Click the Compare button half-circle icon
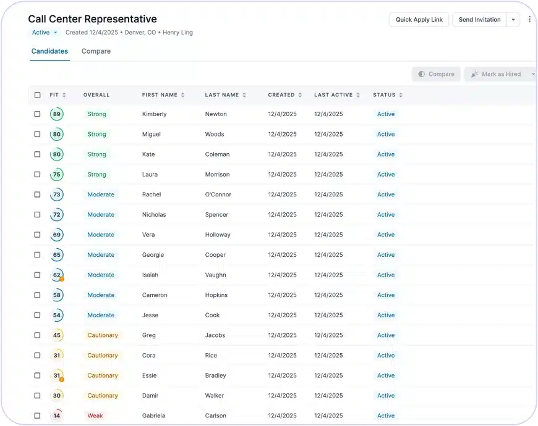 tap(421, 74)
